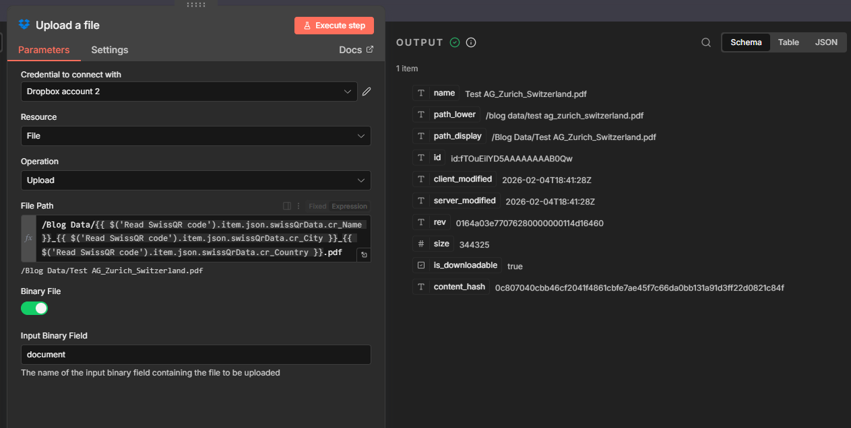The width and height of the screenshot is (851, 428).
Task: Click the Input Binary Field text box
Action: [x=195, y=355]
